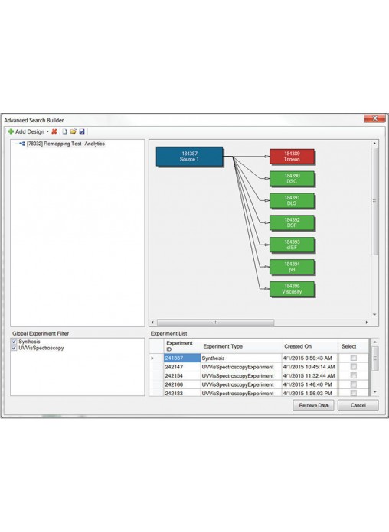389x532 pixels.
Task: Select the blue Source 1 node
Action: point(189,157)
